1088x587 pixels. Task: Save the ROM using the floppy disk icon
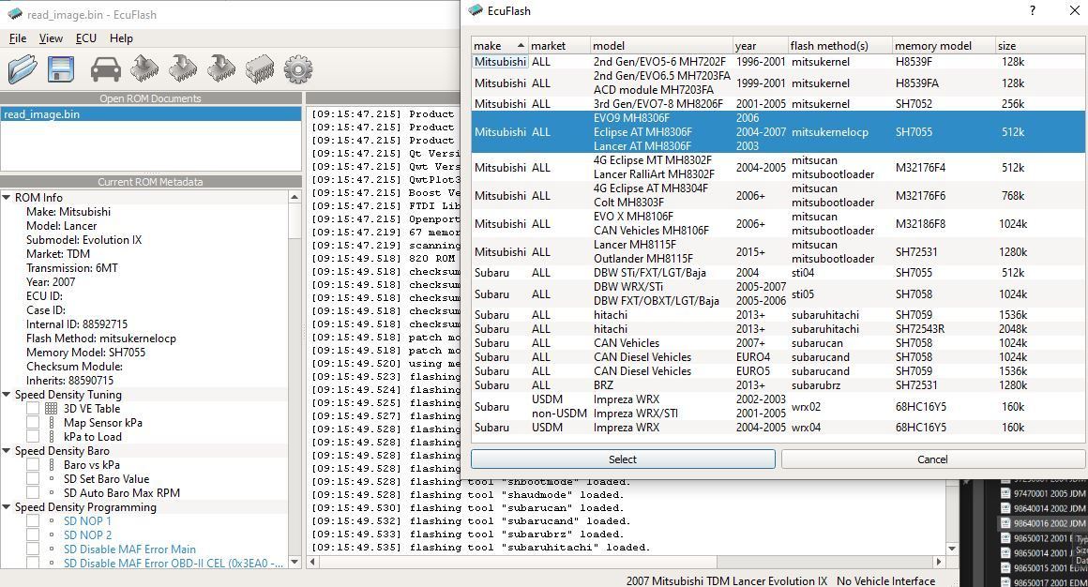(x=61, y=69)
